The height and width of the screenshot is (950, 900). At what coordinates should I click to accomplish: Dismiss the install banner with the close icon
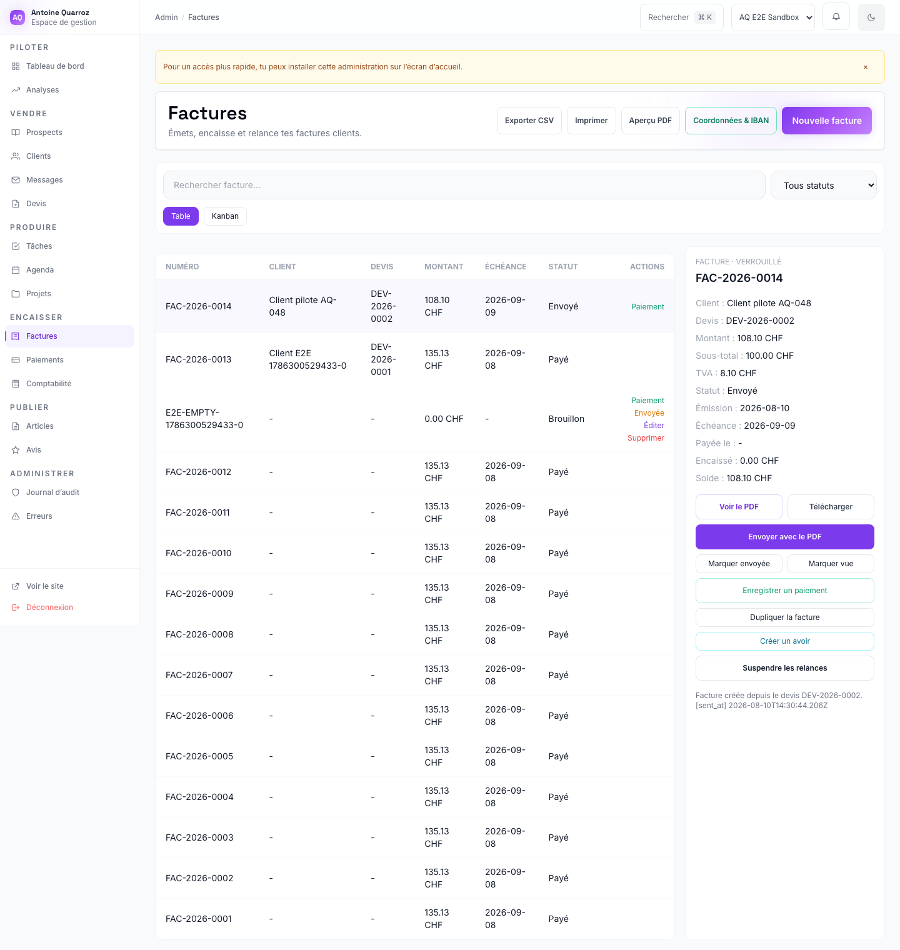click(866, 67)
